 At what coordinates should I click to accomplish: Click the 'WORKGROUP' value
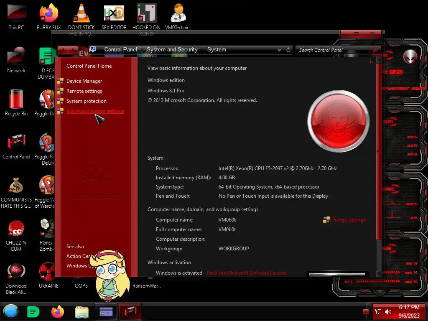tap(234, 249)
